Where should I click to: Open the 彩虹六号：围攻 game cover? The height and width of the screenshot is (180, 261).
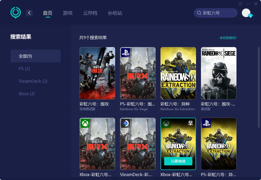point(97,73)
